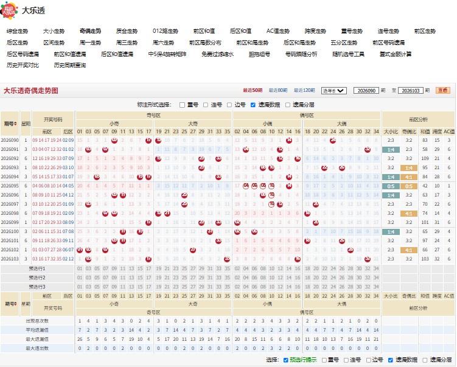Uncheck 预选行提示 in the bottom 选择 row
This screenshot has height=367, width=457.
point(285,360)
